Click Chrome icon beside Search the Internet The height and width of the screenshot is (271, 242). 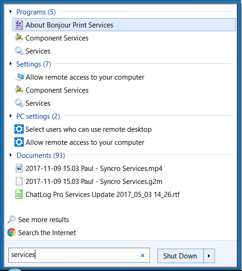coord(12,232)
